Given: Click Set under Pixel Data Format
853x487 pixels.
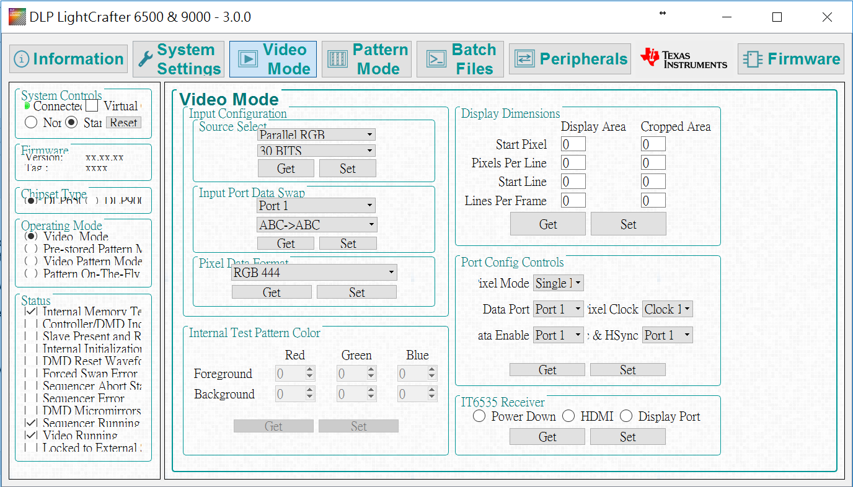Looking at the screenshot, I should click(357, 292).
